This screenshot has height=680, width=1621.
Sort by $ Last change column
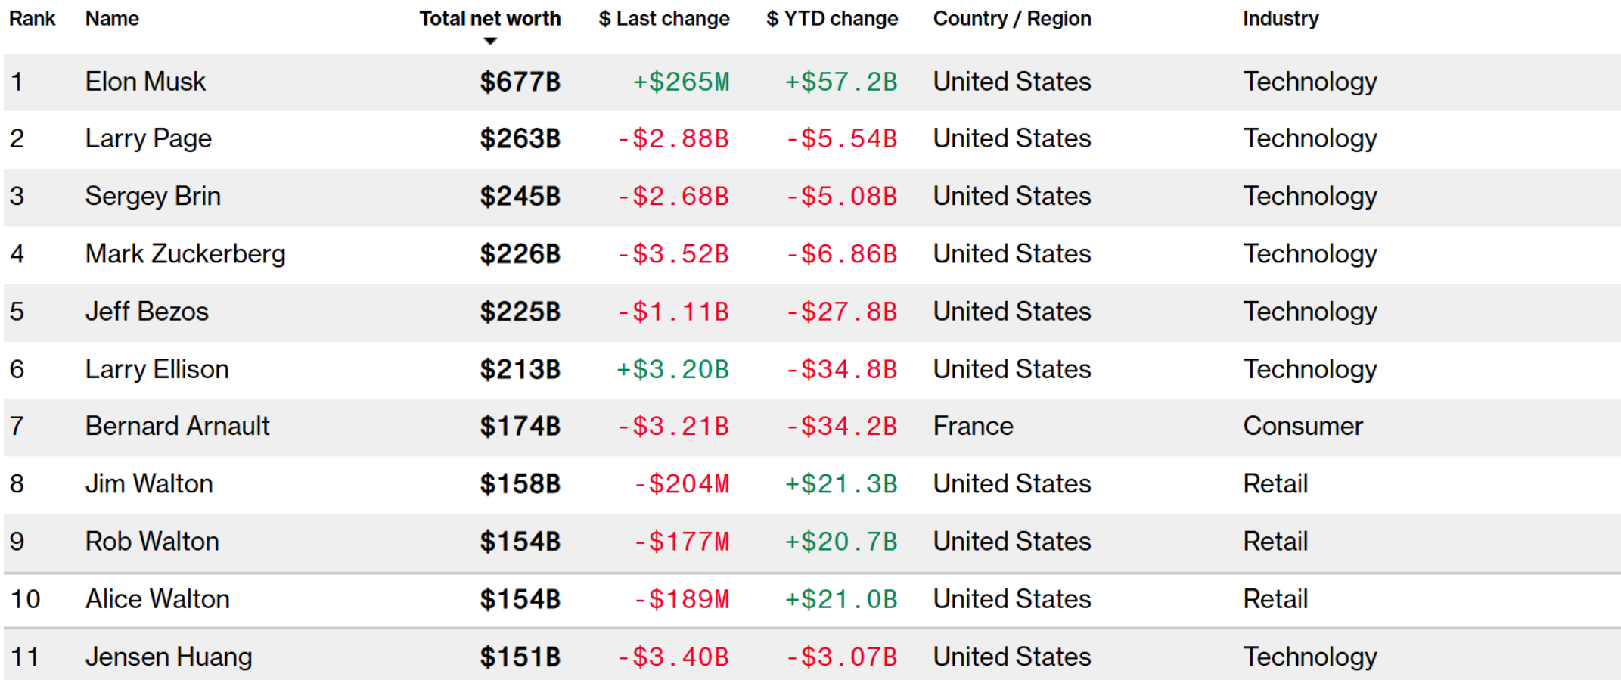coord(664,19)
